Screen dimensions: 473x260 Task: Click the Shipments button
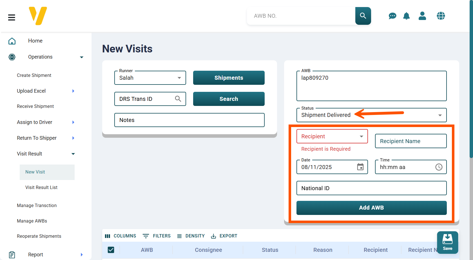(229, 78)
